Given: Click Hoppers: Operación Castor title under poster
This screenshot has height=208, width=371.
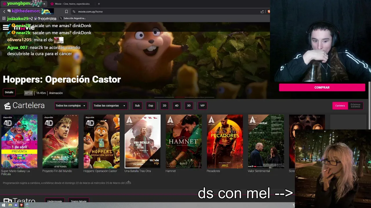Looking at the screenshot, I should point(100,171).
